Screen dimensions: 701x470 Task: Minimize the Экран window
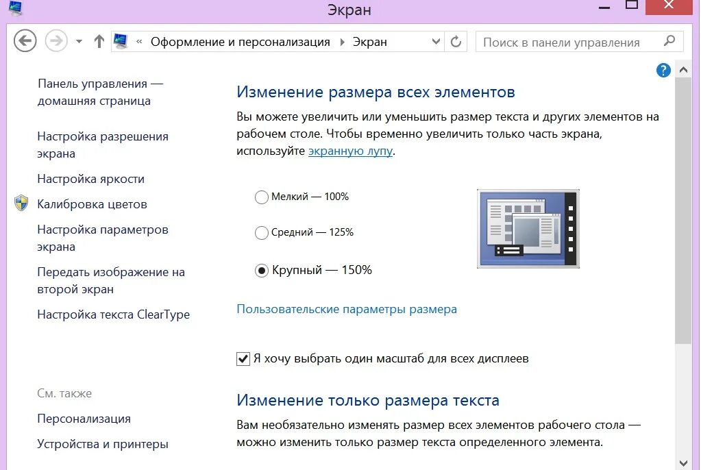[604, 7]
